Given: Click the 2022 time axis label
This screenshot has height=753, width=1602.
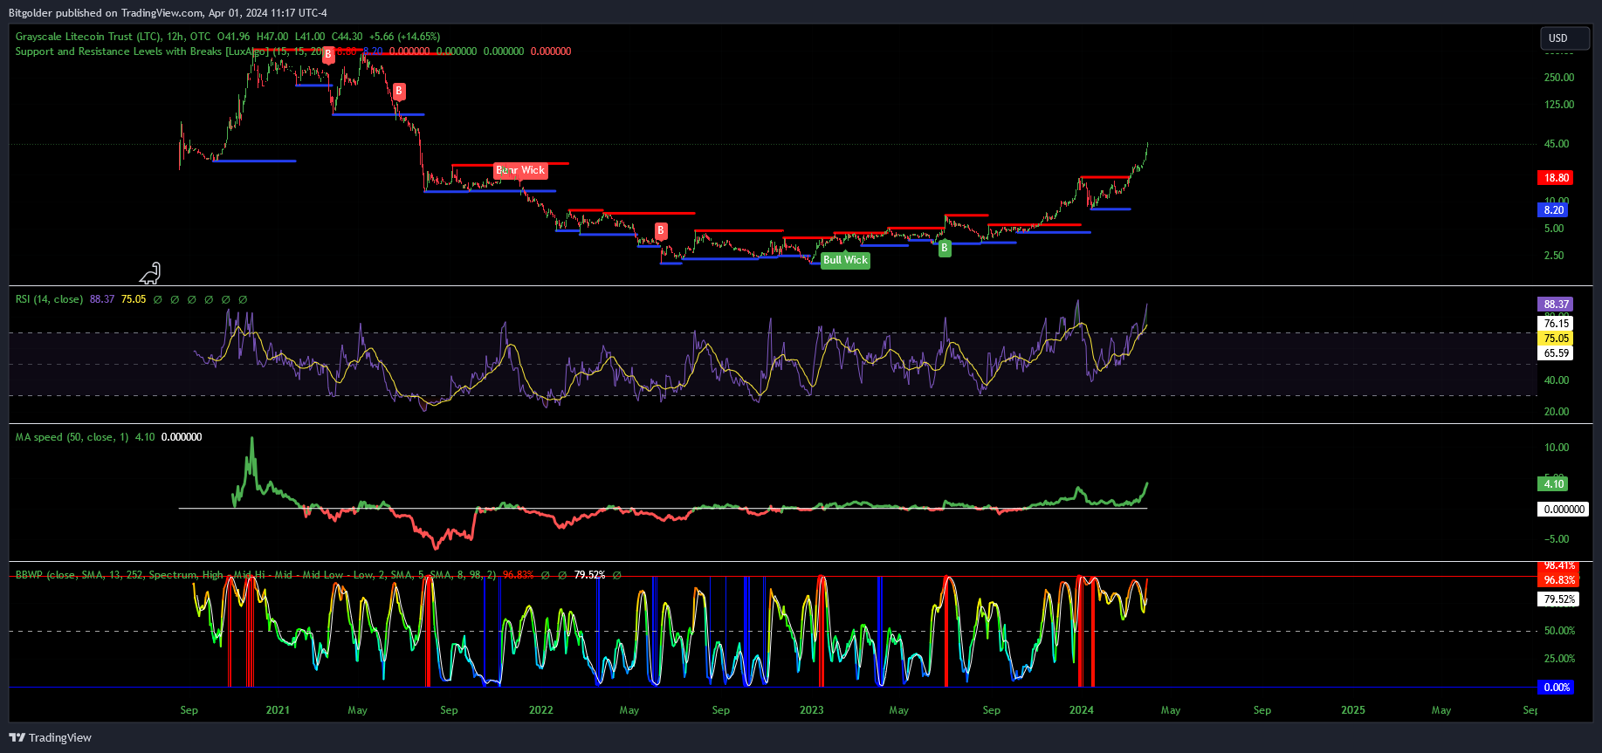Looking at the screenshot, I should (x=541, y=710).
